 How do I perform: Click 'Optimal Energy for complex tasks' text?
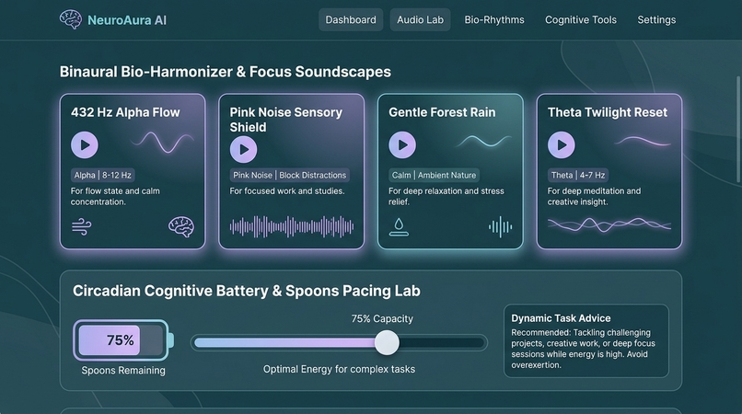pos(339,369)
